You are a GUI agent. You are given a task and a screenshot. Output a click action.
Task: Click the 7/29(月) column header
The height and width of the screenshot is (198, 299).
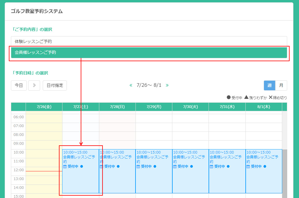154,107
